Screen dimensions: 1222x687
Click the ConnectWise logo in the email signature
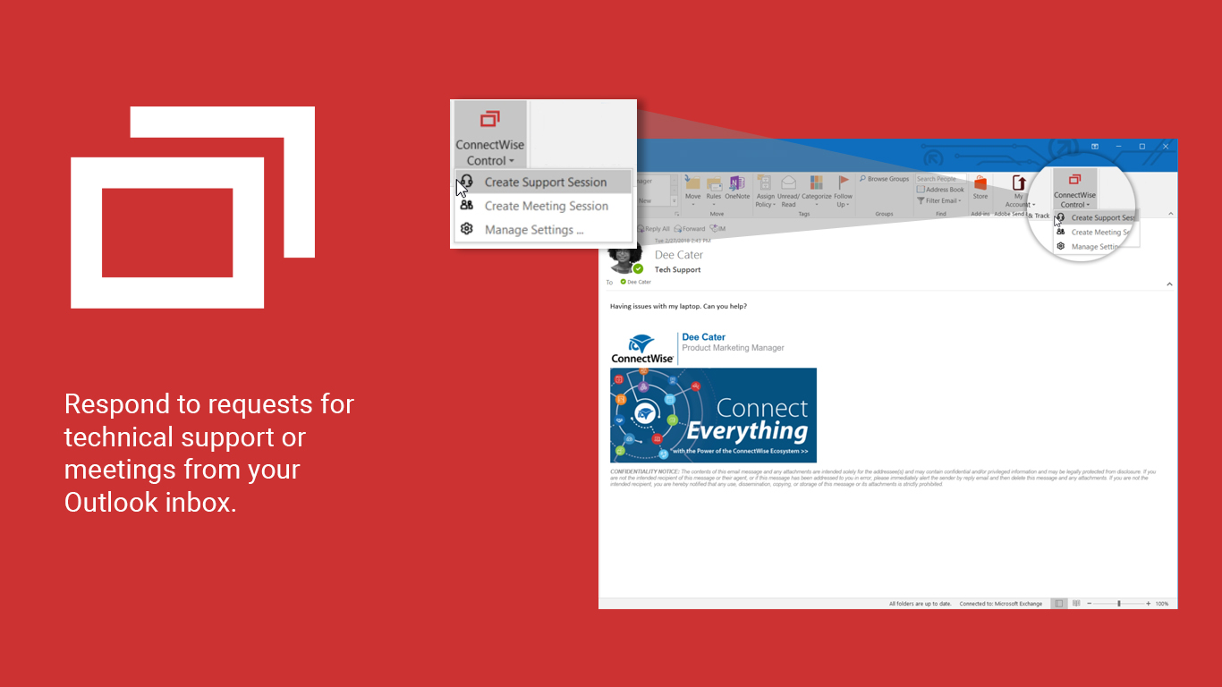tap(642, 348)
